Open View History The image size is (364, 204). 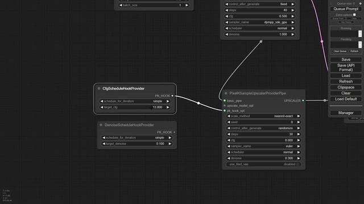[346, 22]
